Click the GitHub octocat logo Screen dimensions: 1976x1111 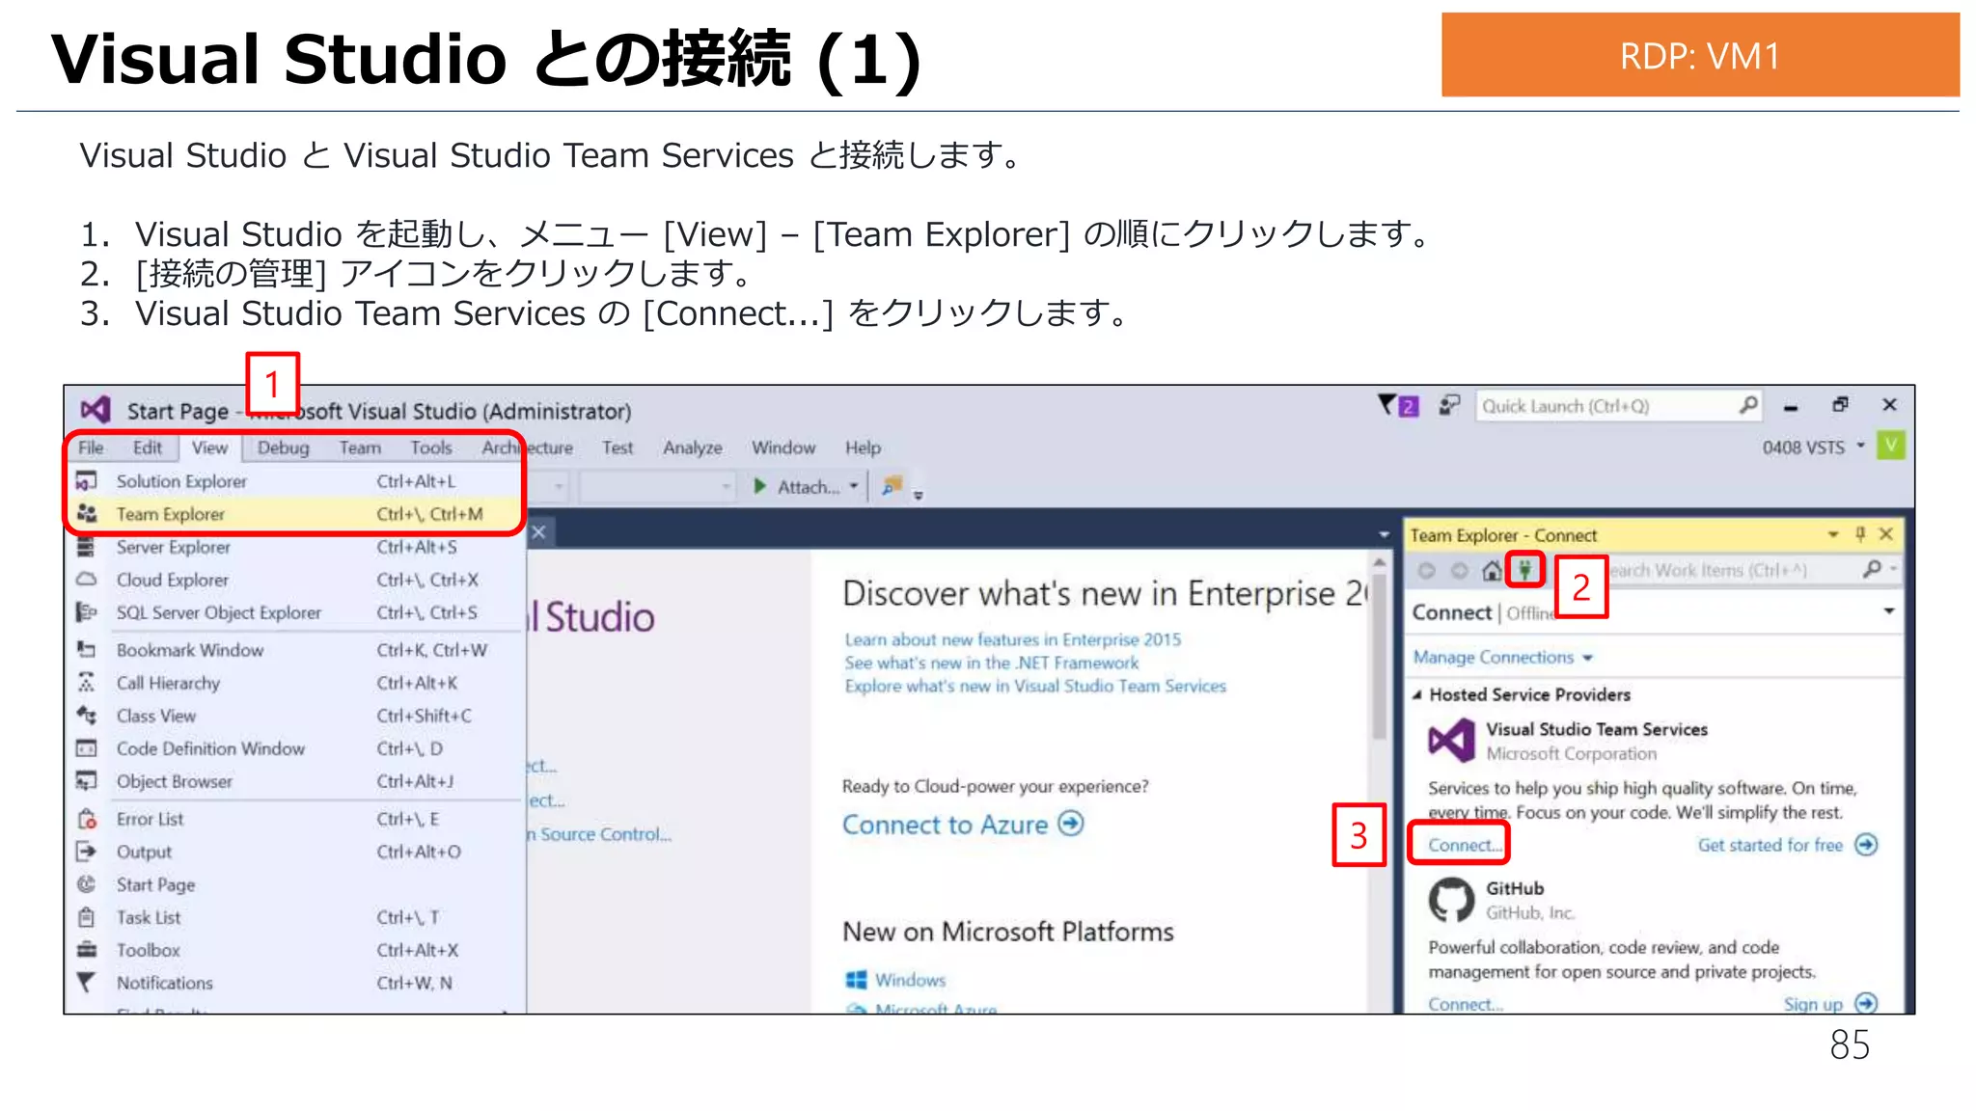(1451, 900)
